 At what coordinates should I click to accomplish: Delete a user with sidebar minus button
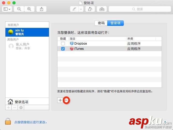[15, 107]
